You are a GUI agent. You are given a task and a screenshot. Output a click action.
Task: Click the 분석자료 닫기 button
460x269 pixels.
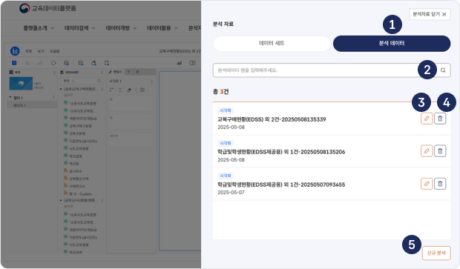coord(430,14)
